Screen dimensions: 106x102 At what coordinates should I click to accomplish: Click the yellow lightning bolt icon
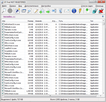(x=80, y=11)
